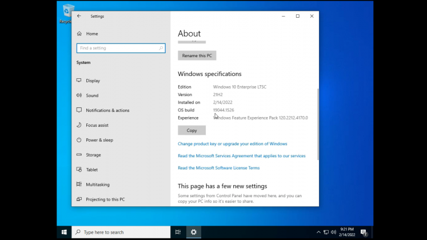Viewport: 427px width, 240px height.
Task: Click the Focus assist moon icon
Action: (x=79, y=125)
